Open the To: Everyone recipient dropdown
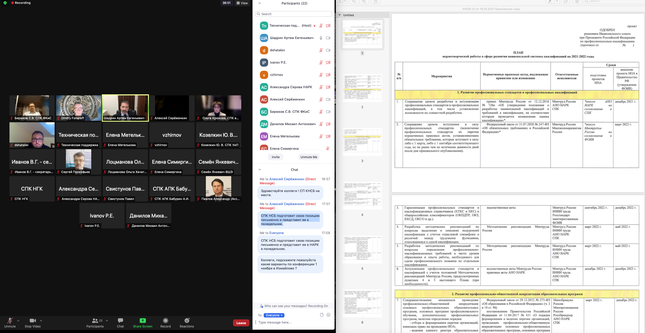The height and width of the screenshot is (333, 645). click(x=274, y=315)
